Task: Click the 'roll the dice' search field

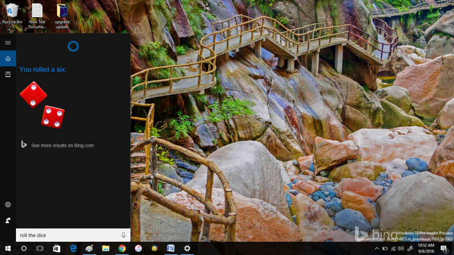Action: 73,235
